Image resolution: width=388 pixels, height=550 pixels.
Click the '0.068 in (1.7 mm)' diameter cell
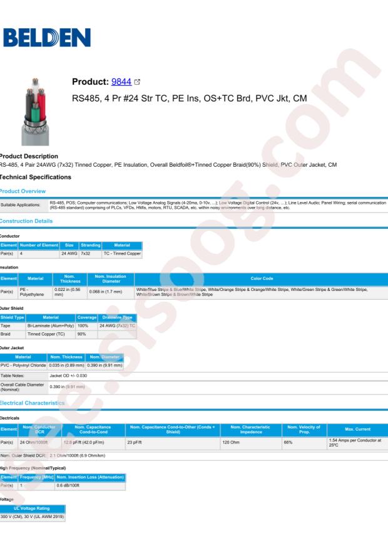[x=111, y=292]
